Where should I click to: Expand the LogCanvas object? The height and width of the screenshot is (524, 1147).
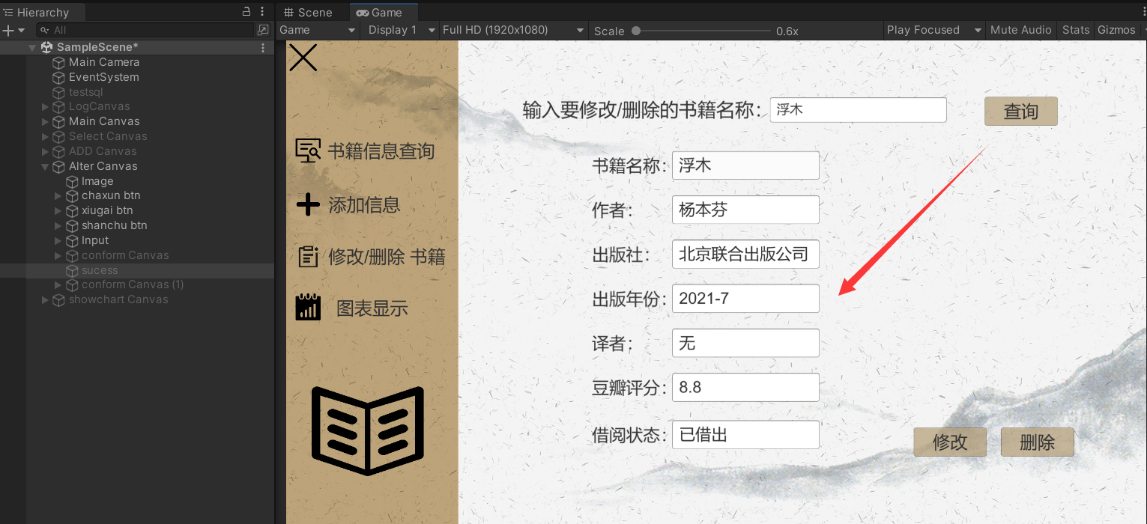45,107
